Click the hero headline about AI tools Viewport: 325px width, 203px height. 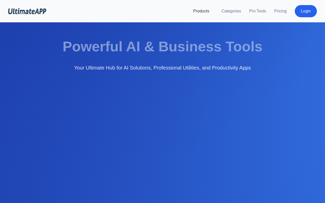click(162, 47)
